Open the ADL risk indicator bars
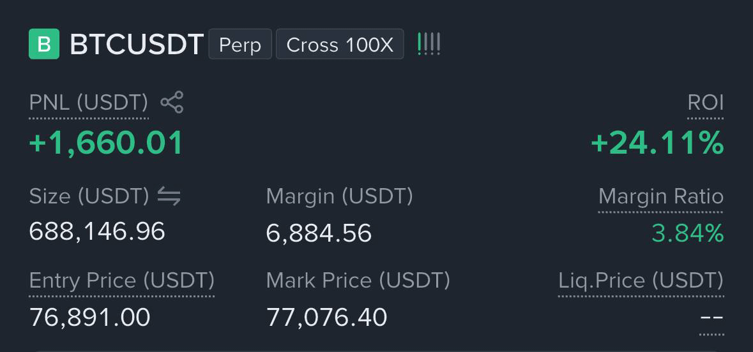The image size is (753, 352). (429, 44)
